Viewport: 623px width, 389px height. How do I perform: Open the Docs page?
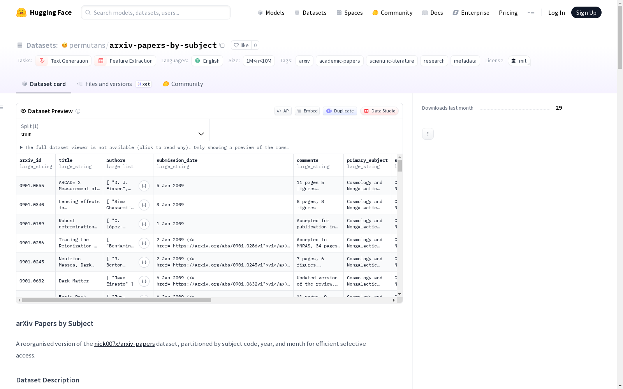pyautogui.click(x=433, y=12)
